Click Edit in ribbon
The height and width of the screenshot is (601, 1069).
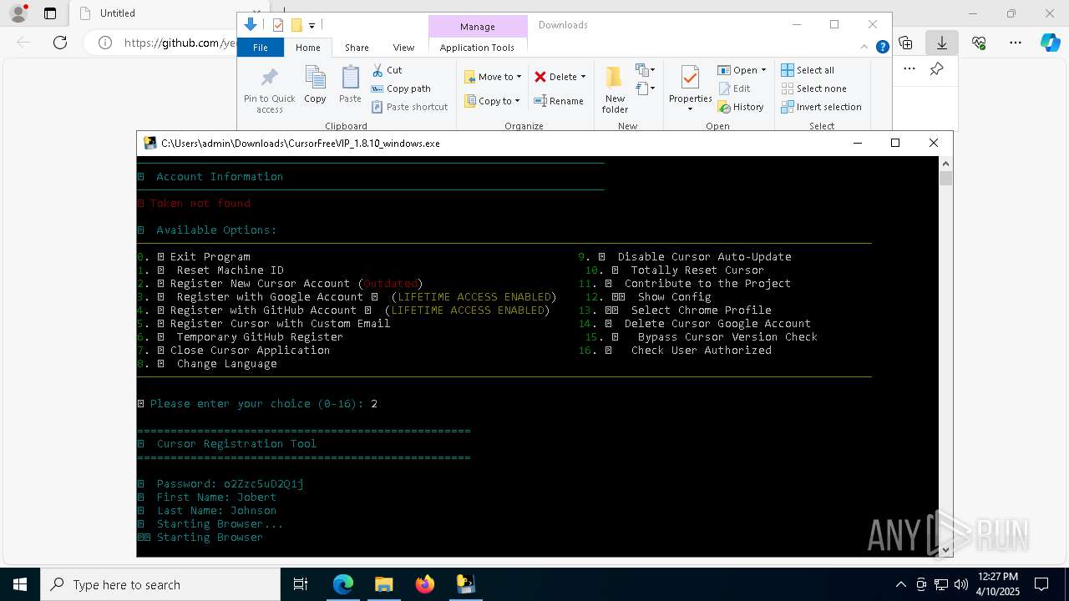tap(734, 88)
